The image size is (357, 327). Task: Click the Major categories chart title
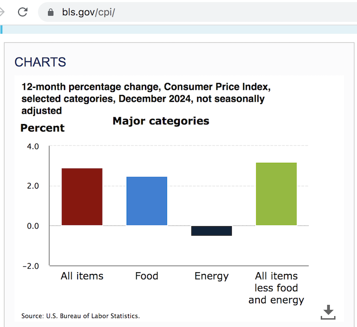161,120
